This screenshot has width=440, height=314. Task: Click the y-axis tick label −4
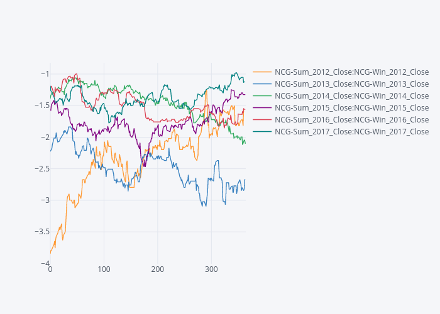tap(44, 263)
